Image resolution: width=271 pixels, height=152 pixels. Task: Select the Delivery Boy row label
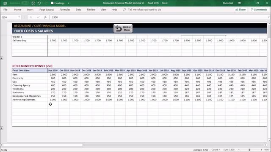(x=19, y=41)
